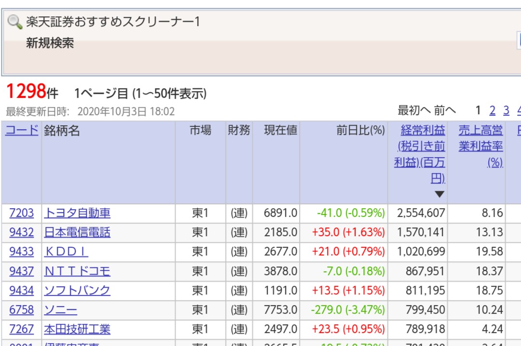Go to results page 2
Viewport: 521px width, 346px height.
[x=492, y=110]
